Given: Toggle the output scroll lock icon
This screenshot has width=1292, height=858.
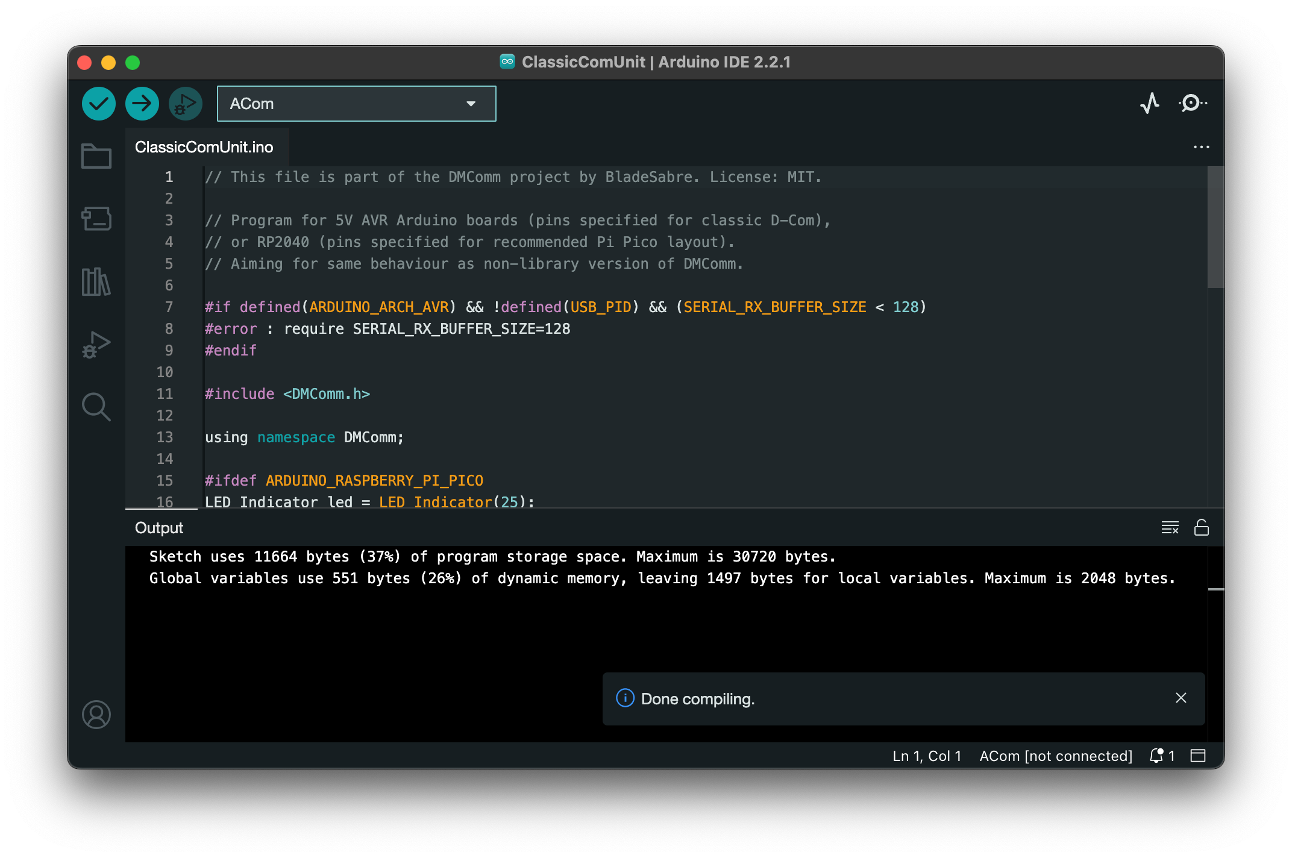Looking at the screenshot, I should pyautogui.click(x=1201, y=528).
